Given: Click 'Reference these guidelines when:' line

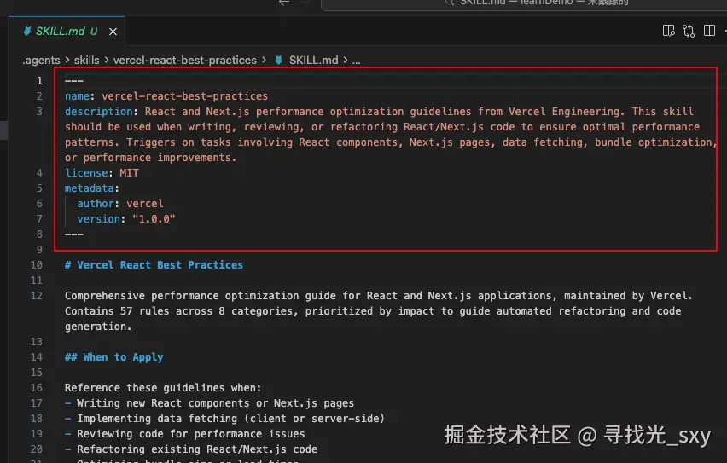Looking at the screenshot, I should (x=163, y=387).
